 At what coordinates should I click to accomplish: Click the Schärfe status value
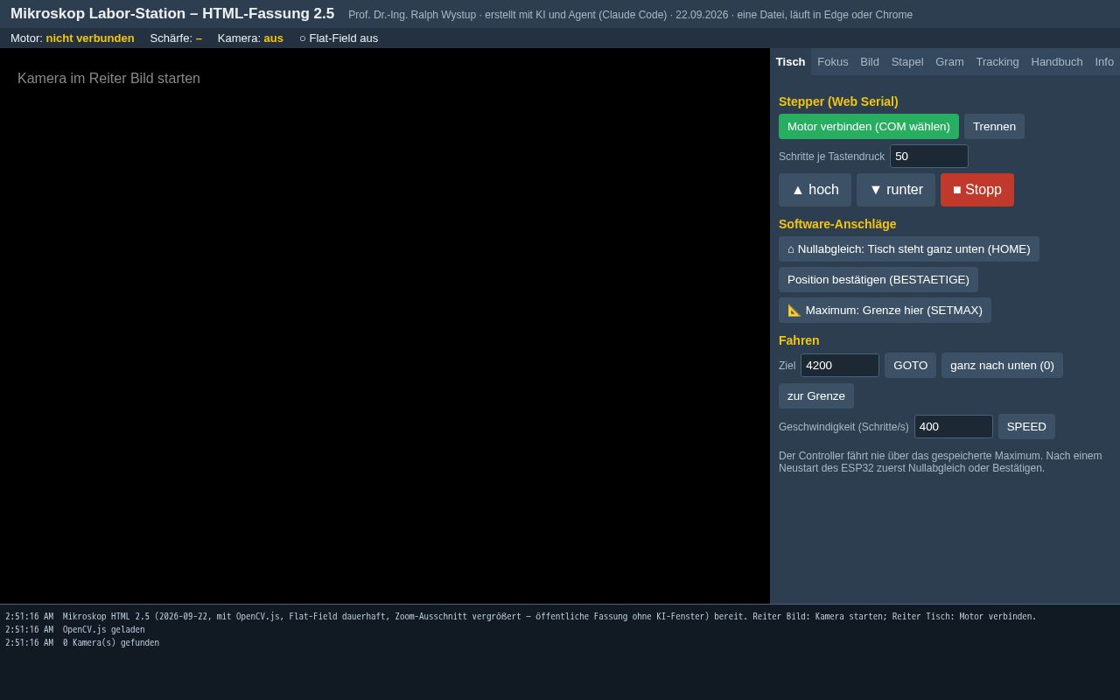point(199,38)
